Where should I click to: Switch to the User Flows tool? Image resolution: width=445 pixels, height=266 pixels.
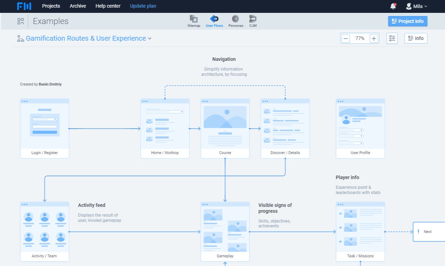click(214, 20)
